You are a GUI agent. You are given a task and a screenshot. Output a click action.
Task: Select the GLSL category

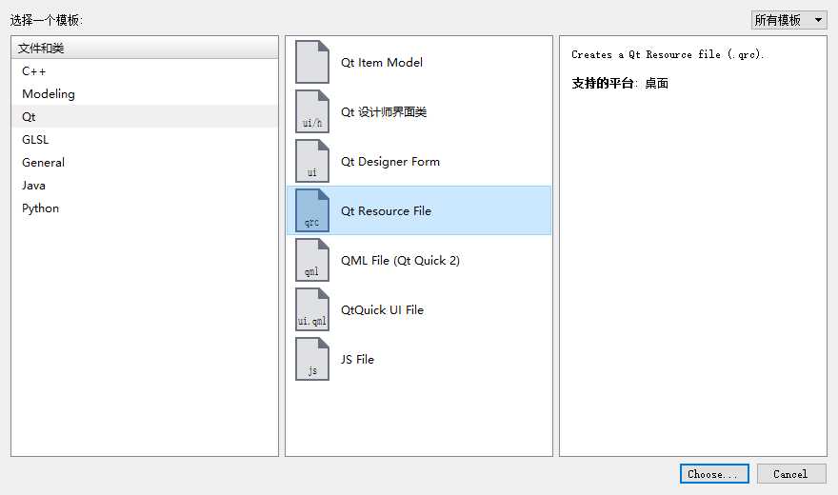(145, 139)
